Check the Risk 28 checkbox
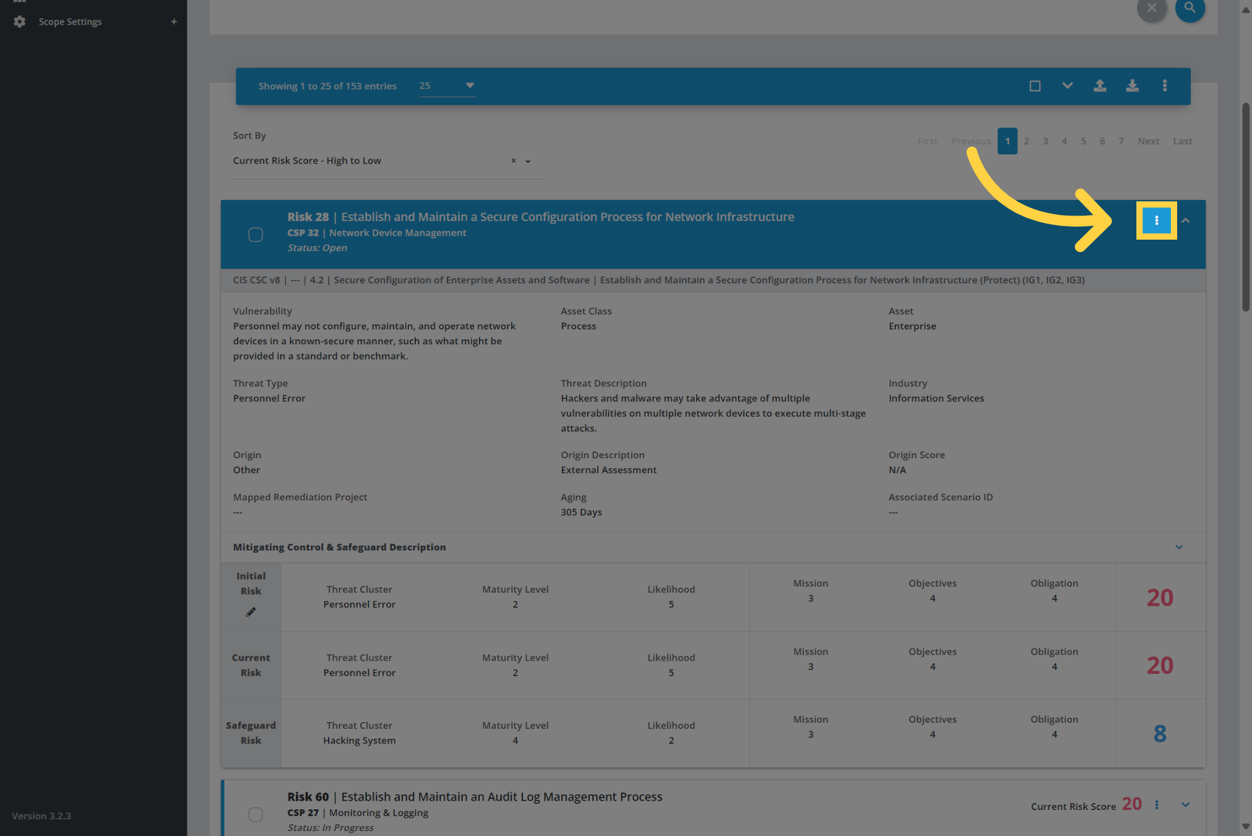The image size is (1252, 836). point(256,235)
